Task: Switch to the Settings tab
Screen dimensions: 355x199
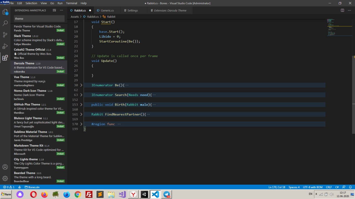Action: pyautogui.click(x=132, y=10)
